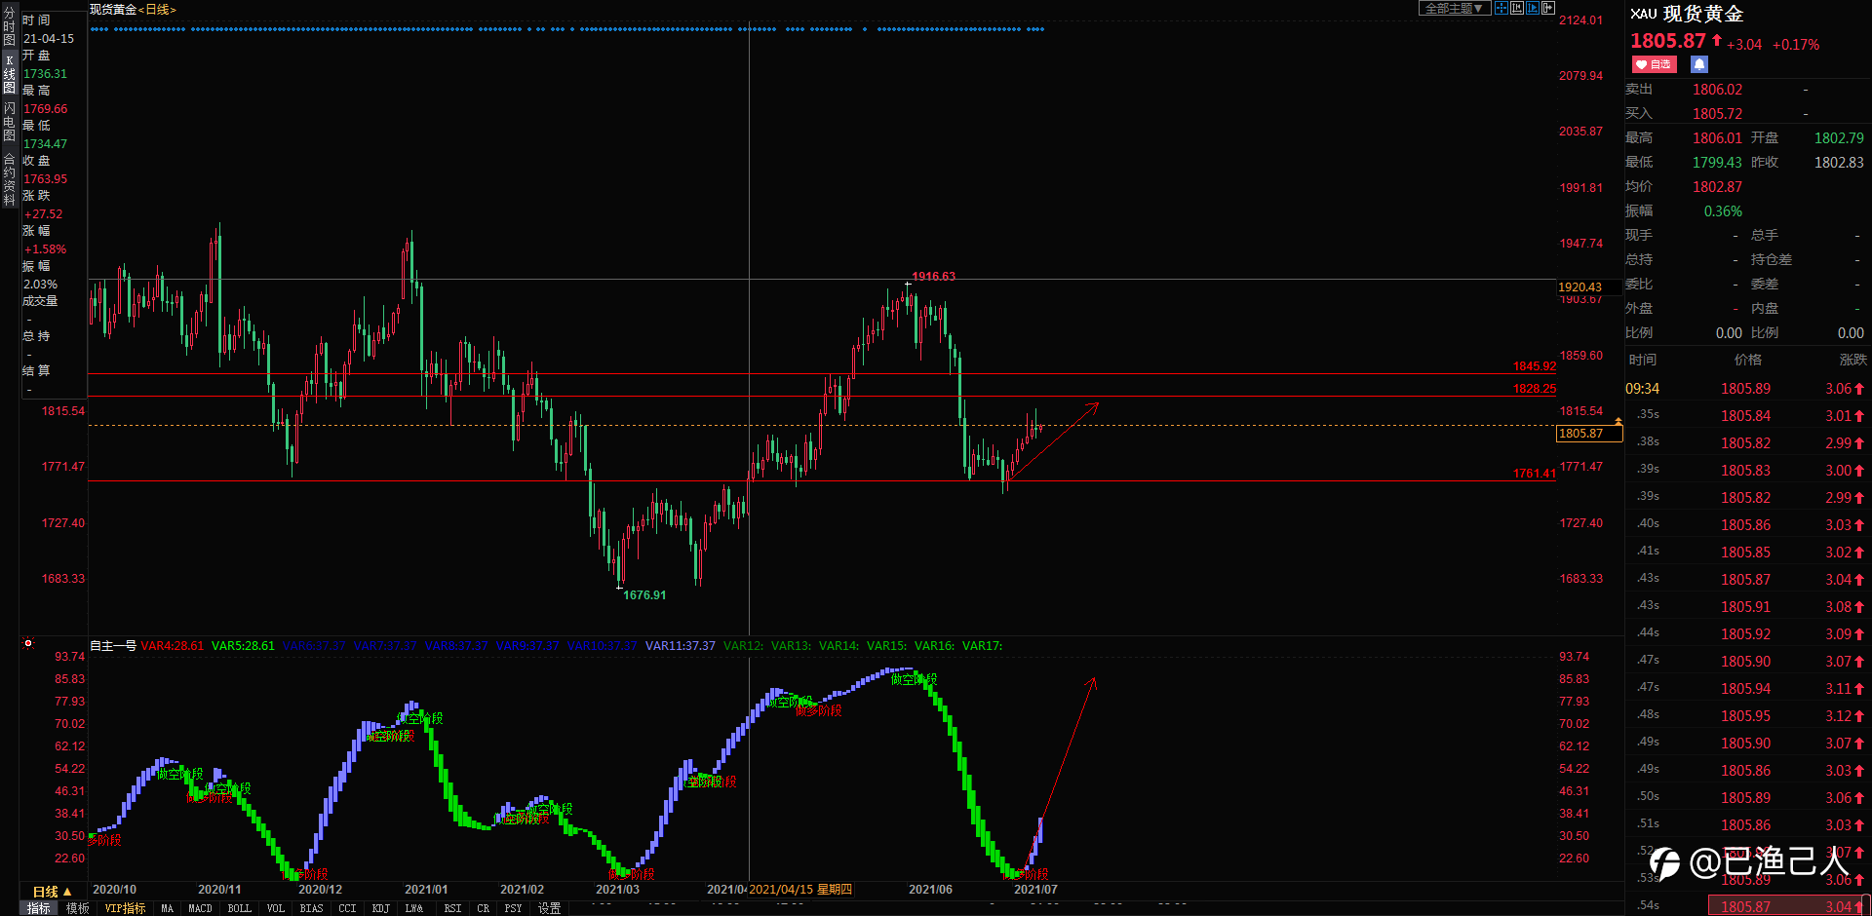Click the collapse side panel arrow icon
Image resolution: width=1872 pixels, height=916 pixels.
click(x=1548, y=8)
